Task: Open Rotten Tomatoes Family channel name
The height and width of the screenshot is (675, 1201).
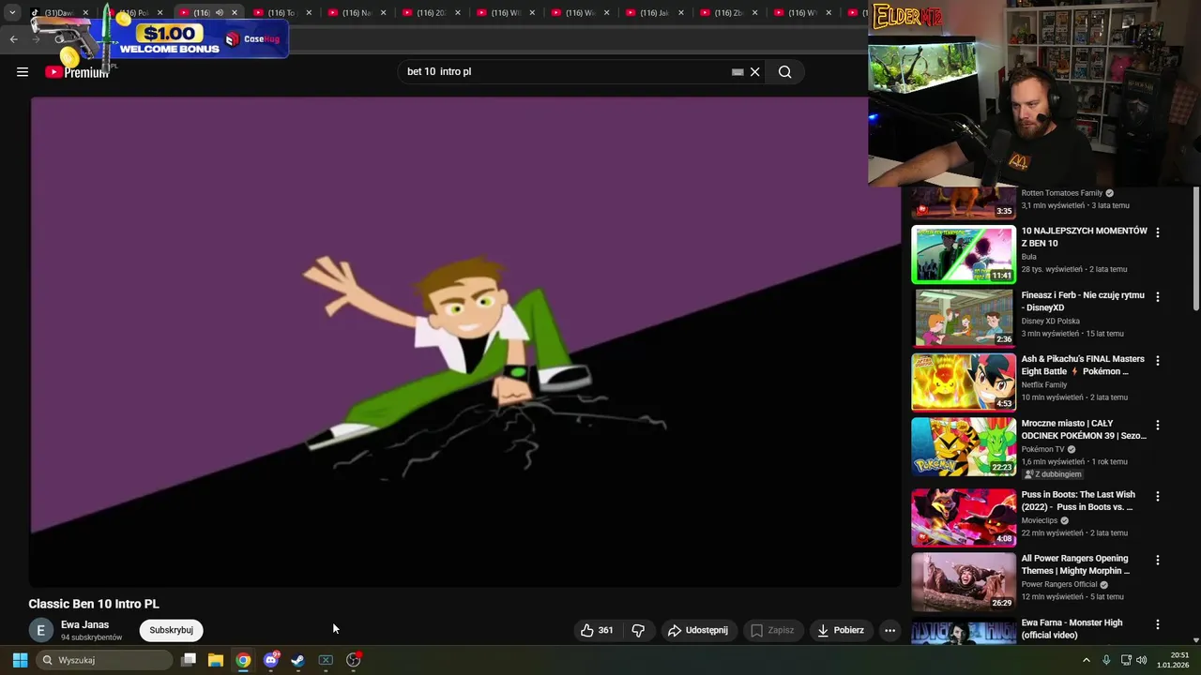Action: (x=1062, y=193)
